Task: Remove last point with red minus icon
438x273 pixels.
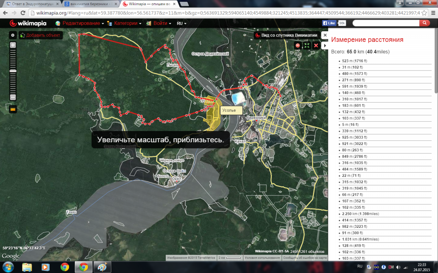Action: click(x=298, y=45)
